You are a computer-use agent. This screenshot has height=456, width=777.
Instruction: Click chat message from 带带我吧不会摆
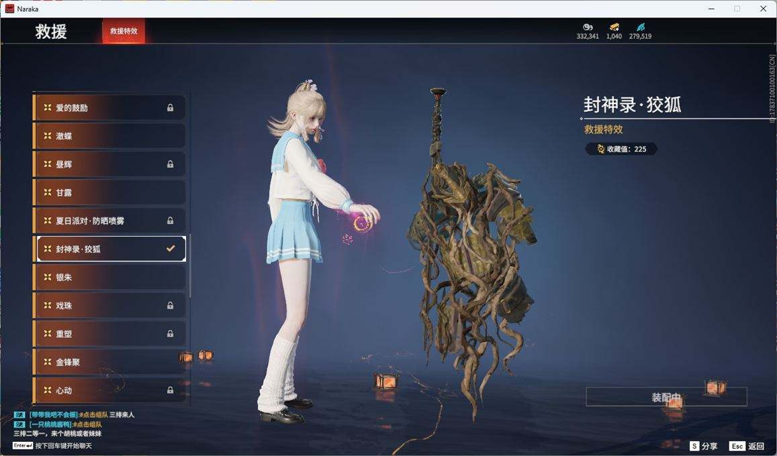[75, 414]
